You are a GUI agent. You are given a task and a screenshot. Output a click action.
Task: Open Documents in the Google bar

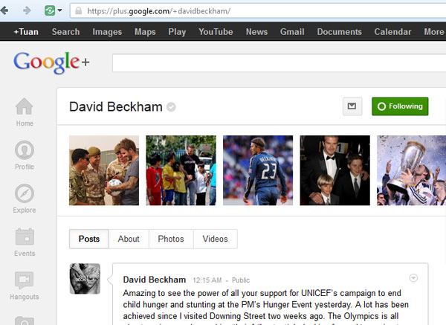340,31
